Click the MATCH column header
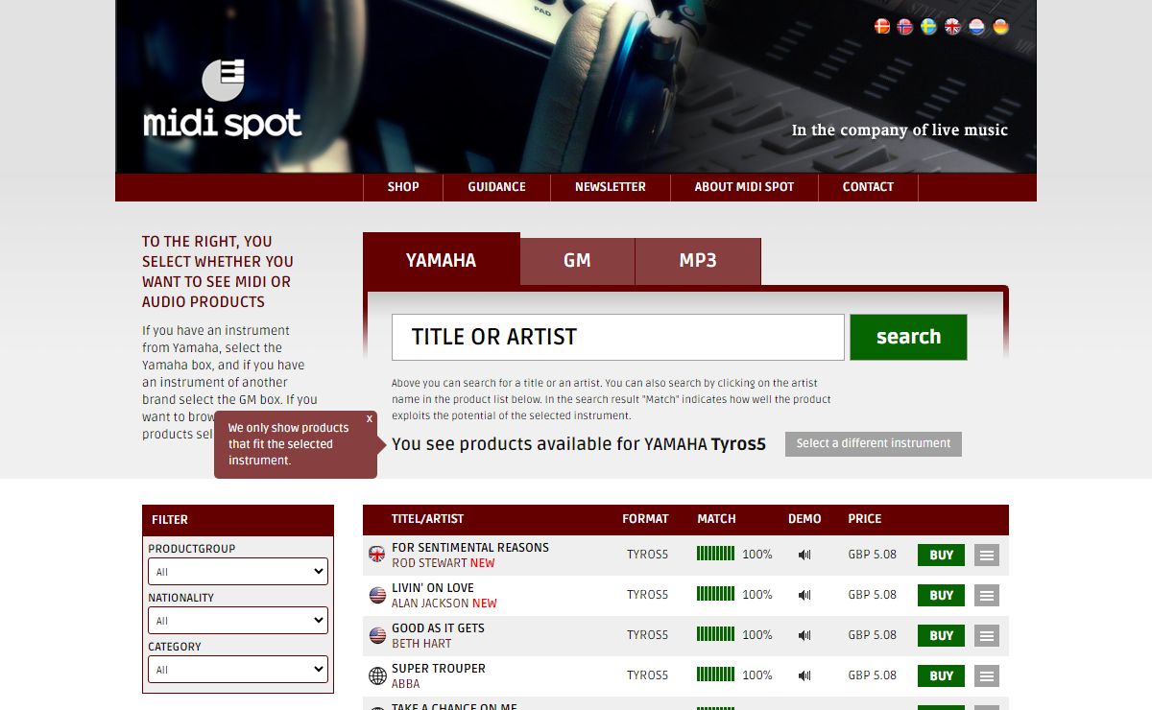Image resolution: width=1152 pixels, height=710 pixels. tap(716, 519)
